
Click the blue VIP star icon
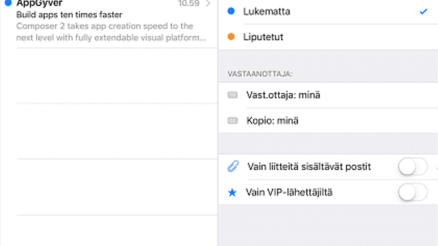tap(232, 193)
